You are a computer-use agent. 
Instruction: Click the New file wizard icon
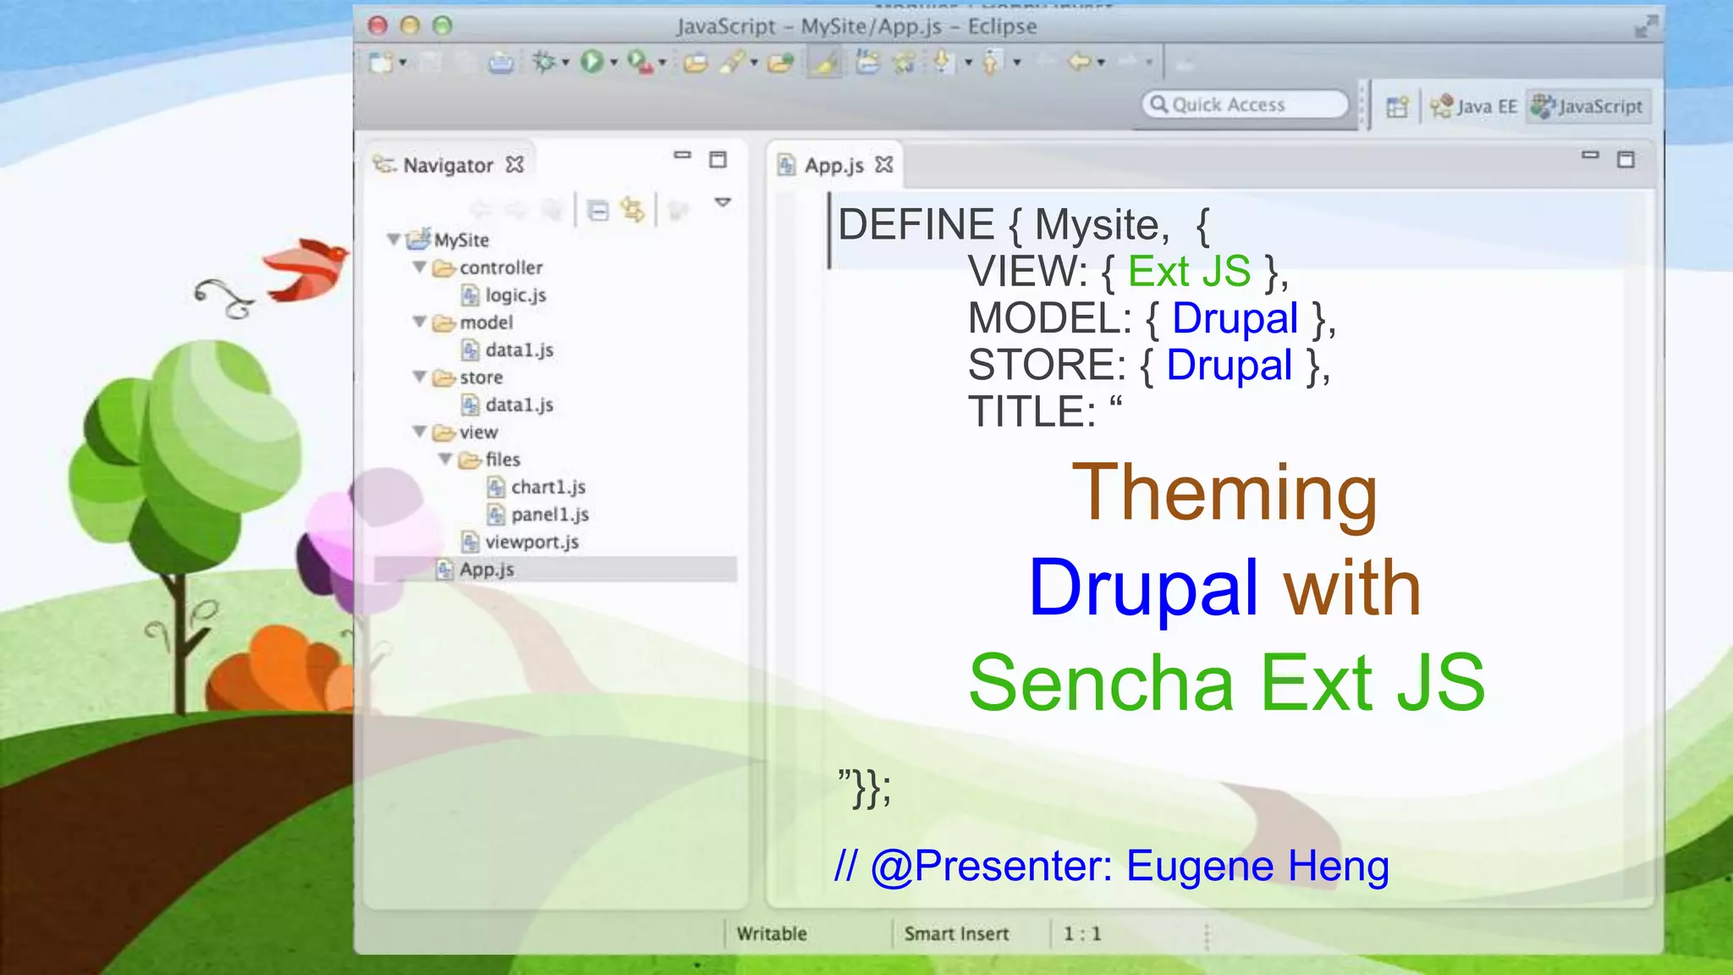[x=382, y=63]
